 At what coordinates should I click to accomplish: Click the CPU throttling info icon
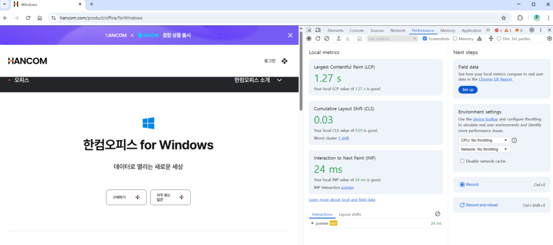click(514, 140)
